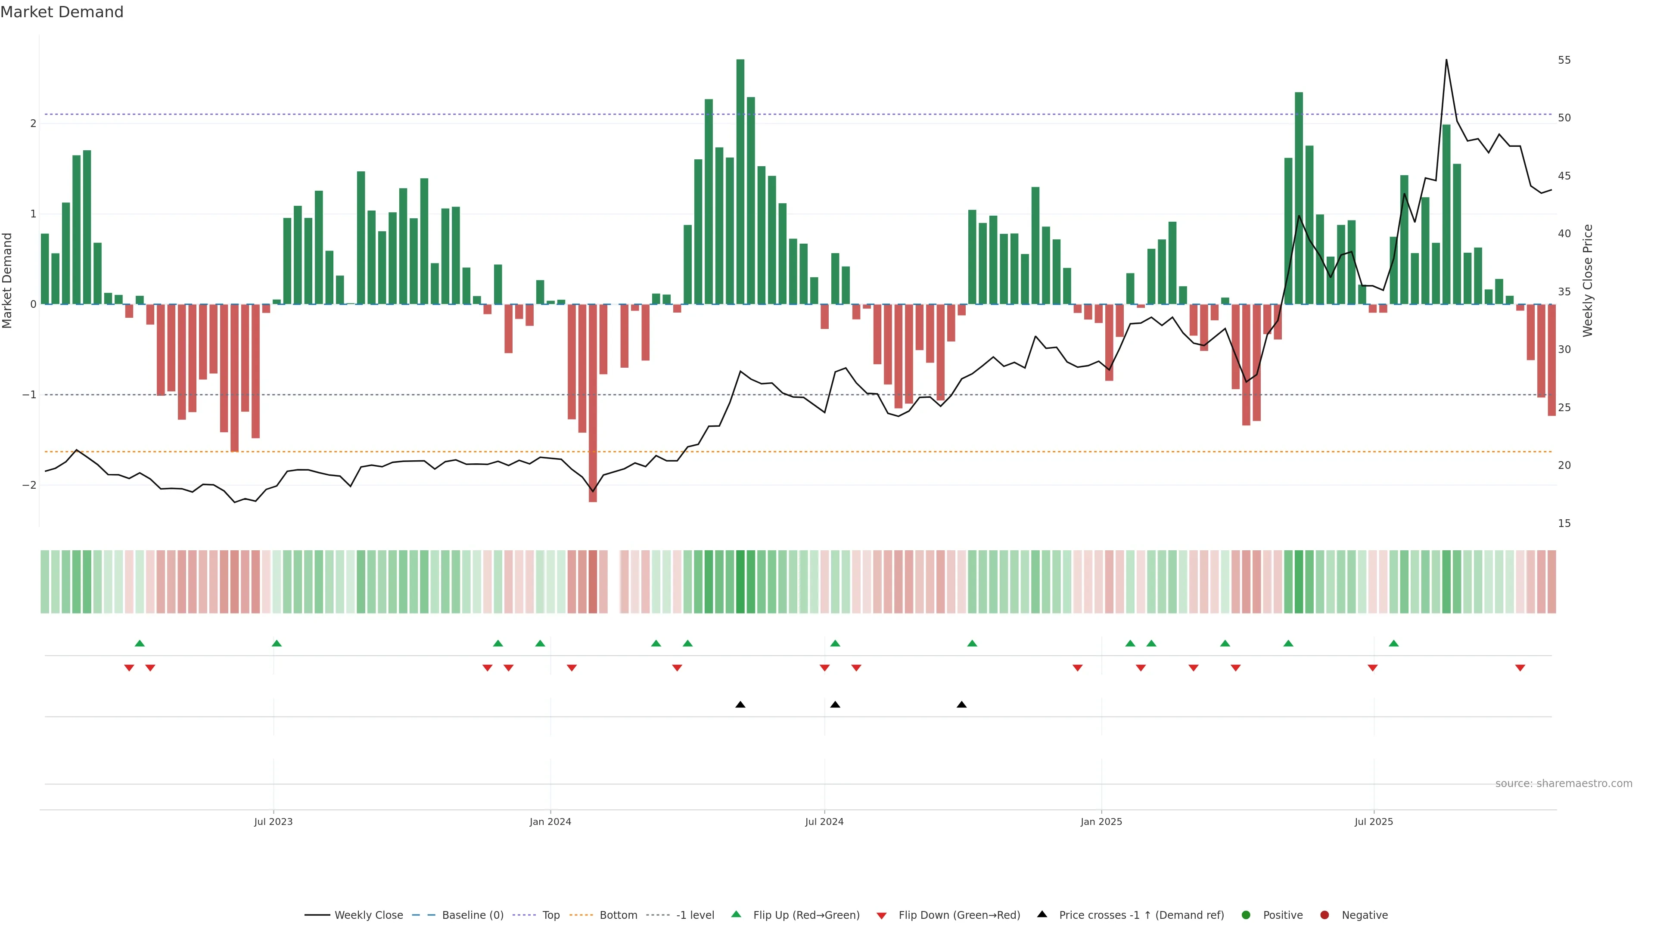Image resolution: width=1654 pixels, height=930 pixels.
Task: Select the leftmost black price-cross triangle marker
Action: pos(740,705)
